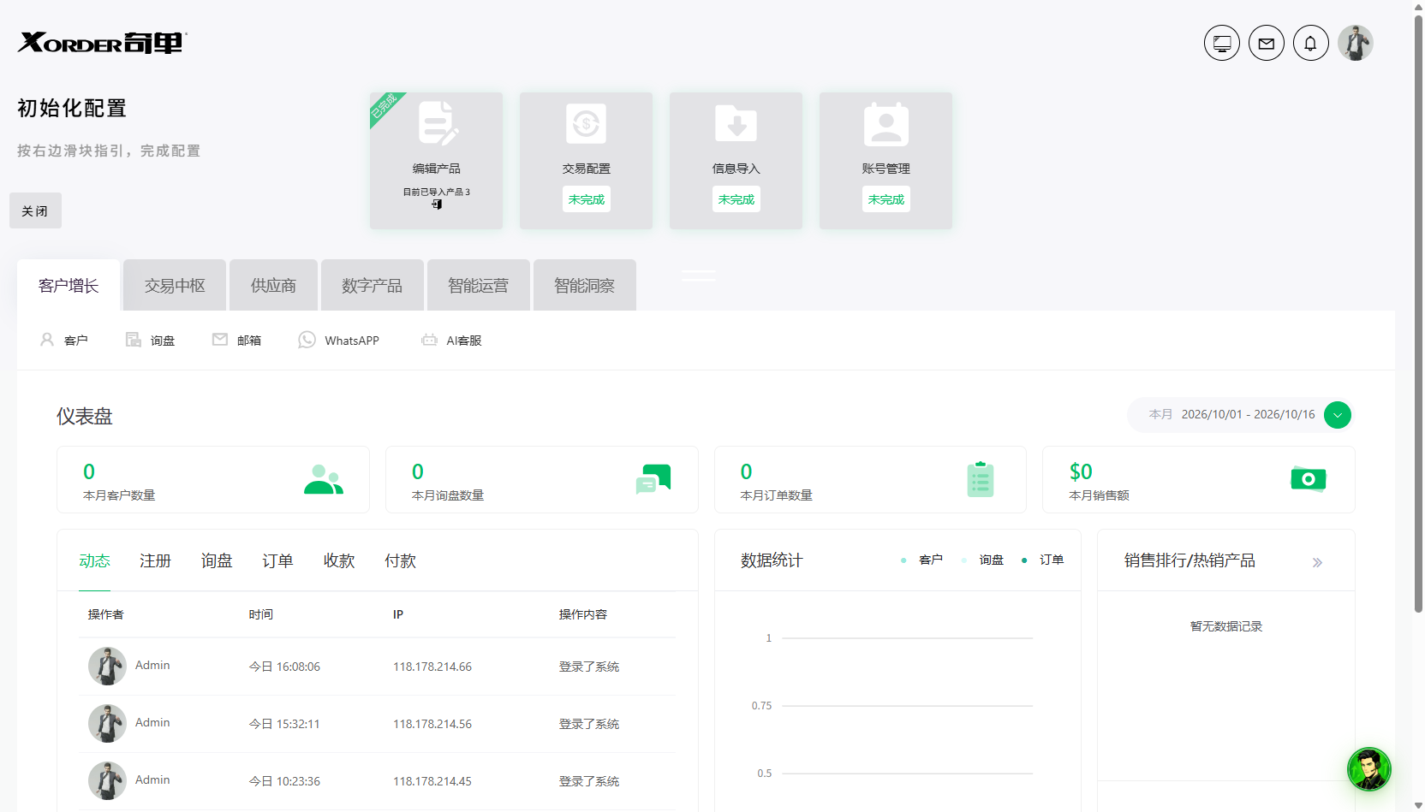Switch to the 智能洞察 main tab
This screenshot has width=1425, height=812.
pos(584,285)
